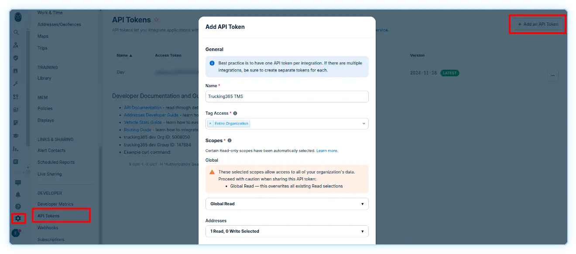The image size is (576, 254).
Task: Remove the Entire Organization tag
Action: coord(210,124)
